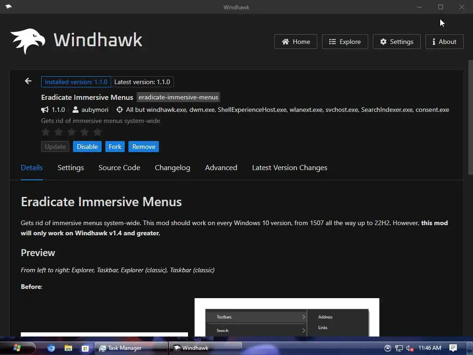Click the aubymori author name
This screenshot has height=355, width=473.
click(95, 110)
